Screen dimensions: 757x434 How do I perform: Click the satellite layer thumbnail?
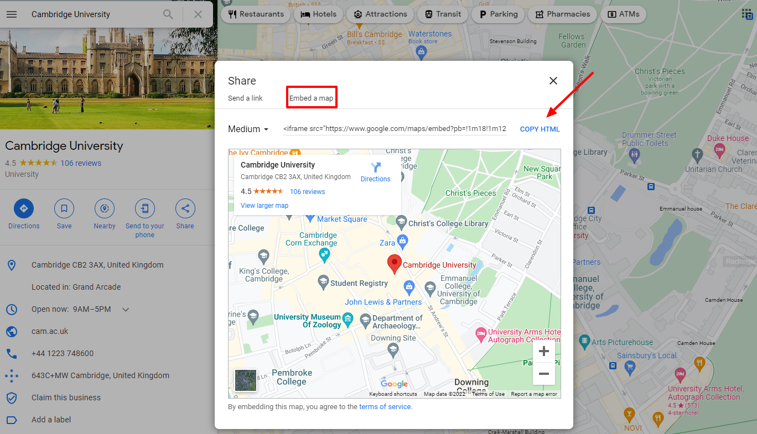[x=246, y=380]
